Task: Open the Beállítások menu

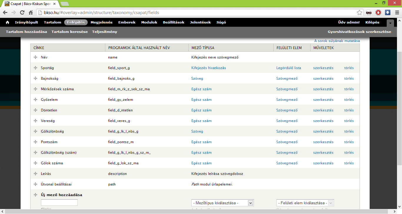Action: tap(174, 22)
